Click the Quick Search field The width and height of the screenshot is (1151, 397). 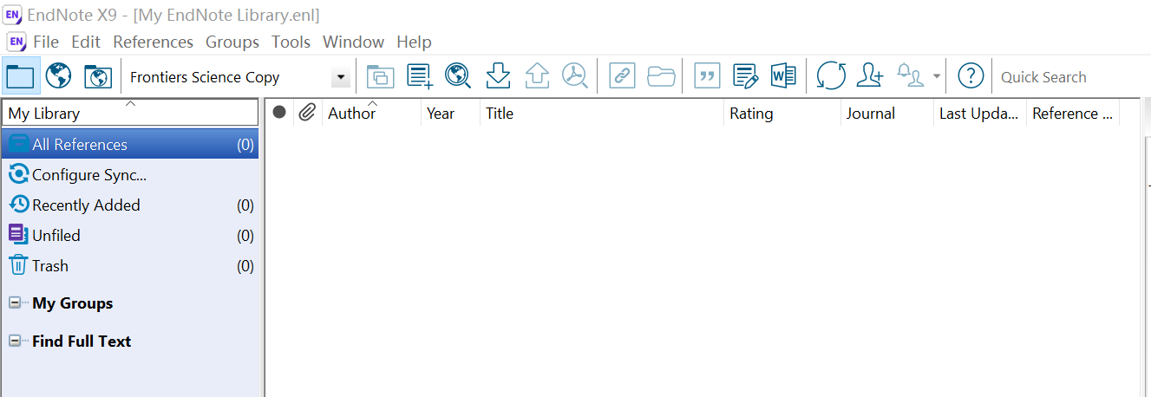pos(1074,77)
